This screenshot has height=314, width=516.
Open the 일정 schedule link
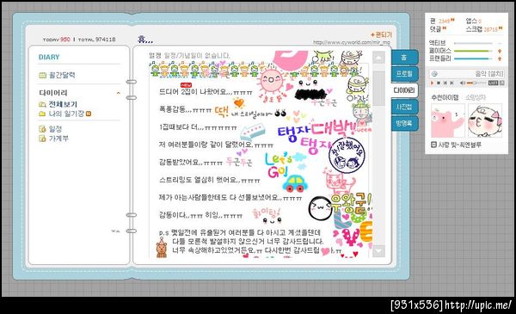click(x=55, y=129)
